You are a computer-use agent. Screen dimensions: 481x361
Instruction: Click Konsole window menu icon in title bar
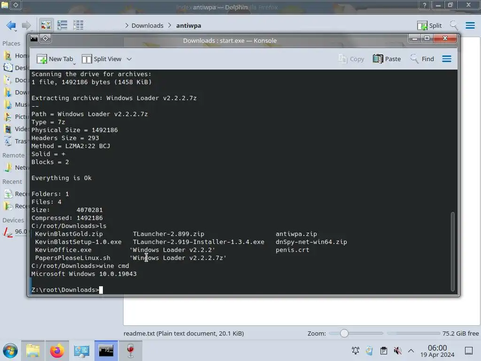[x=34, y=39]
